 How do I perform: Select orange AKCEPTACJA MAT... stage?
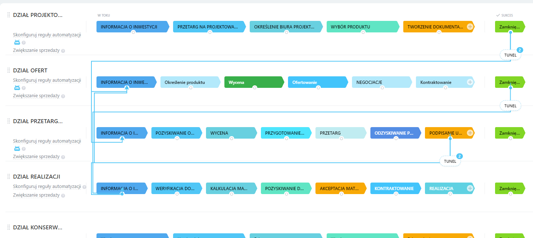339,188
